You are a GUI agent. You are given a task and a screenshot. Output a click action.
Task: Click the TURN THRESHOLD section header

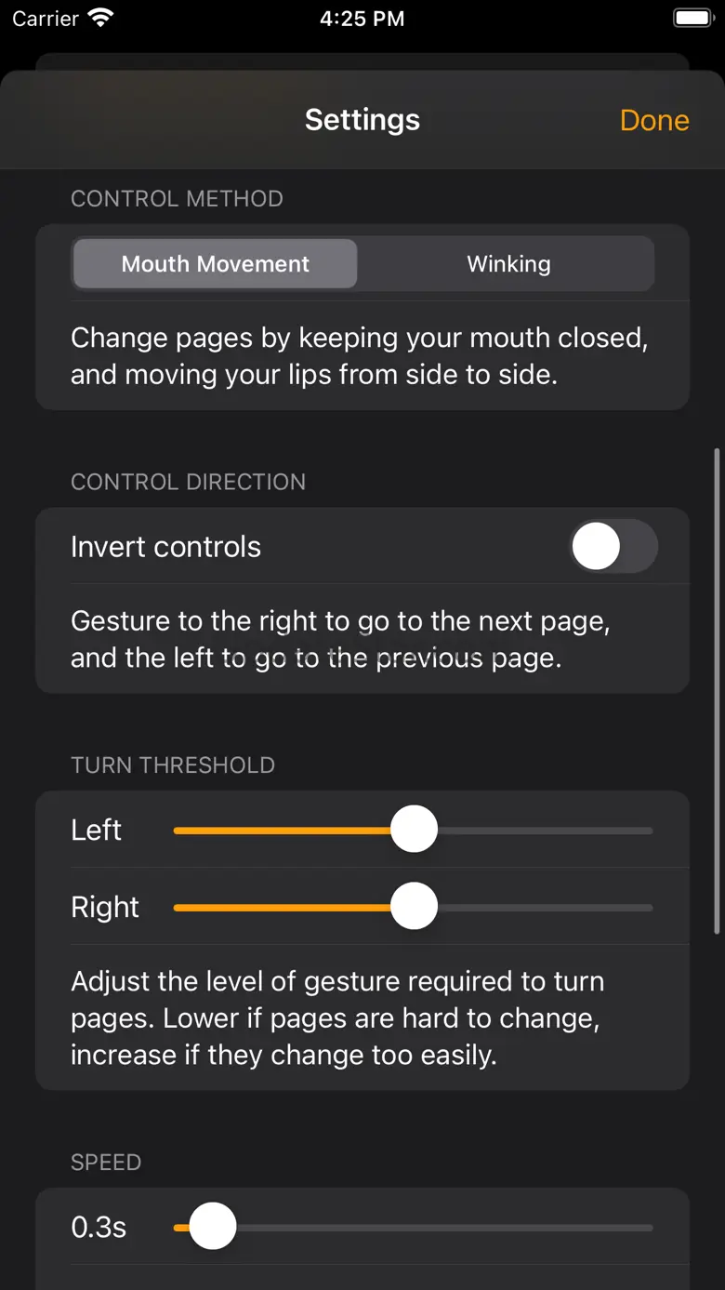coord(173,765)
